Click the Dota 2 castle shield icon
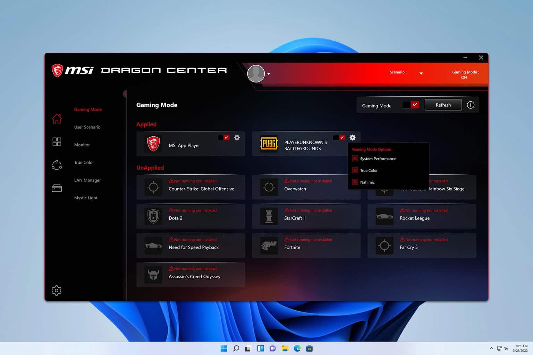533x355 pixels. pyautogui.click(x=153, y=216)
